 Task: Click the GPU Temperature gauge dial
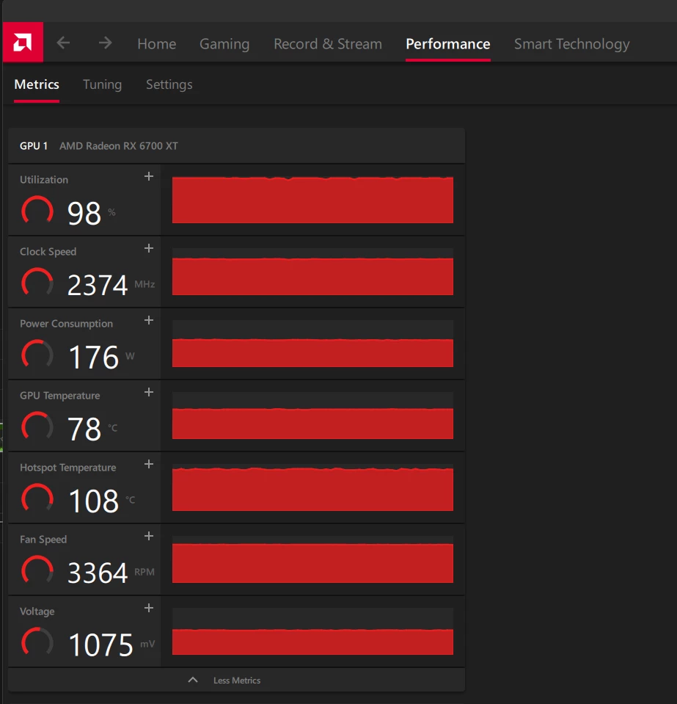37,427
